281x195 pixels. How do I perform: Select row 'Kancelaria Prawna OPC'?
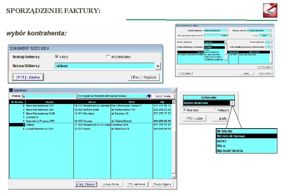coord(90,121)
